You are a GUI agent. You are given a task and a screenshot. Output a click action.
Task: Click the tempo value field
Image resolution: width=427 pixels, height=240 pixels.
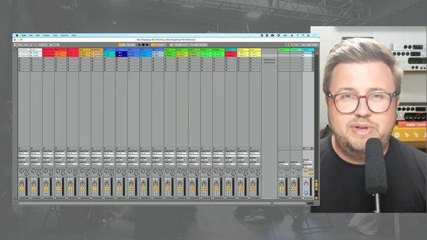click(29, 45)
